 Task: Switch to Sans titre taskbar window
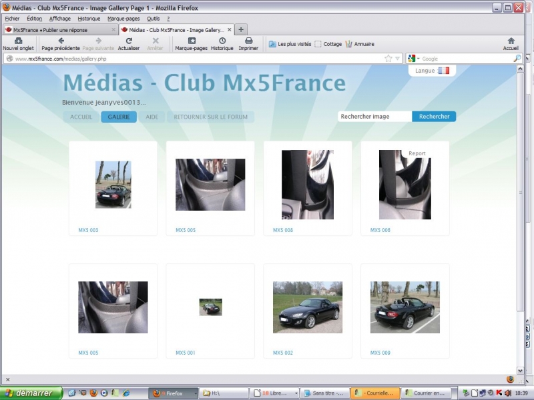[325, 393]
